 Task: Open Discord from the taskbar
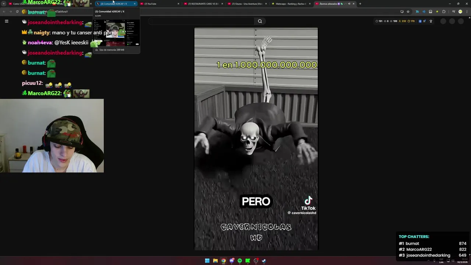[231, 261]
